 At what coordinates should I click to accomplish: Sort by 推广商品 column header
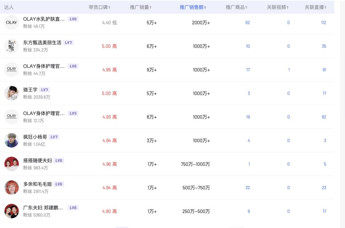236,7
